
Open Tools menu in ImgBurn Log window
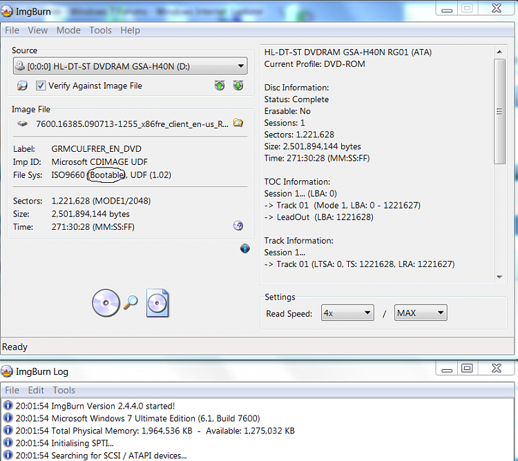click(x=64, y=391)
